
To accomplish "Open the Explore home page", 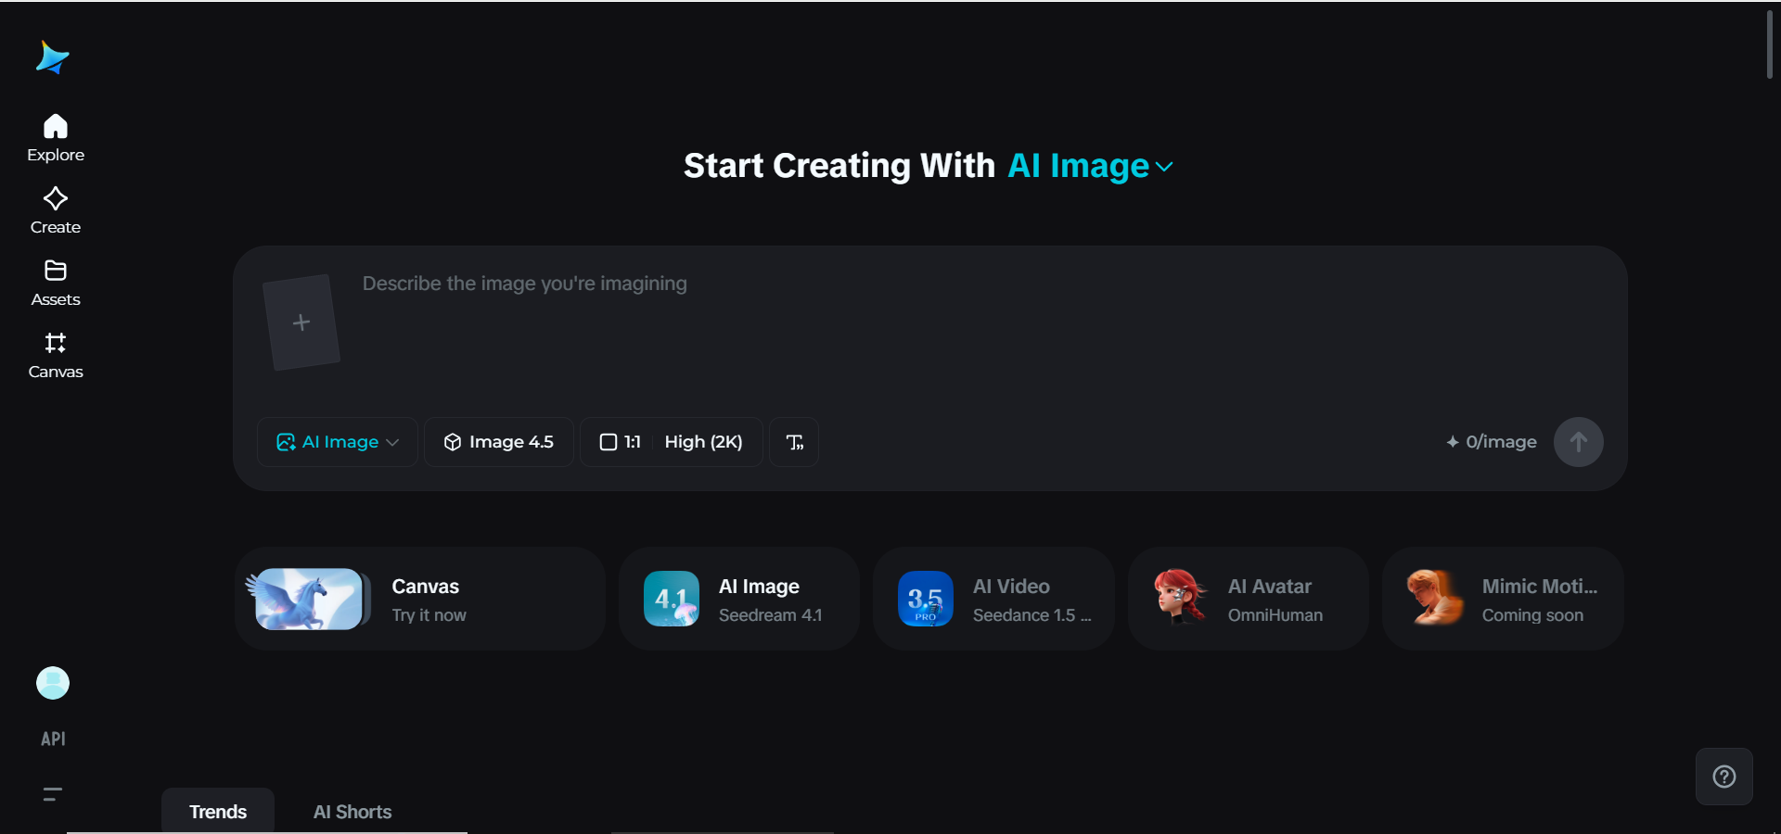I will [56, 138].
